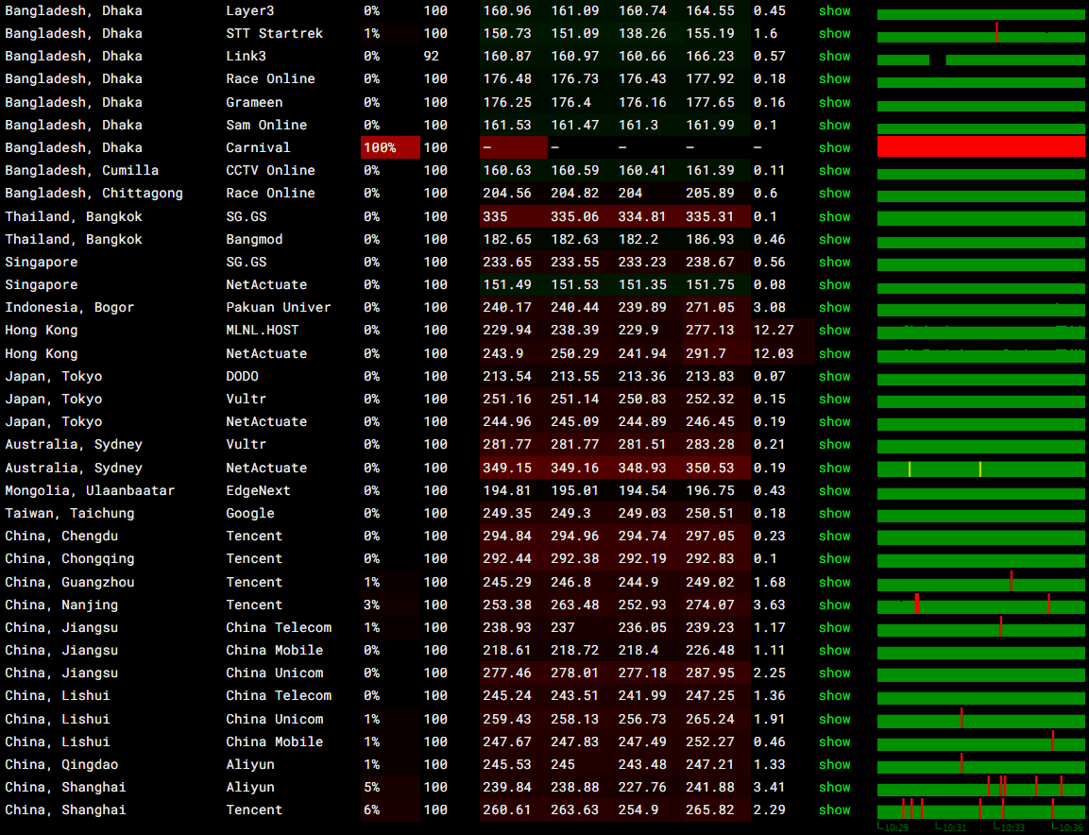This screenshot has width=1089, height=835.
Task: Click Shanghai Tencent packet loss timeline
Action: click(980, 809)
